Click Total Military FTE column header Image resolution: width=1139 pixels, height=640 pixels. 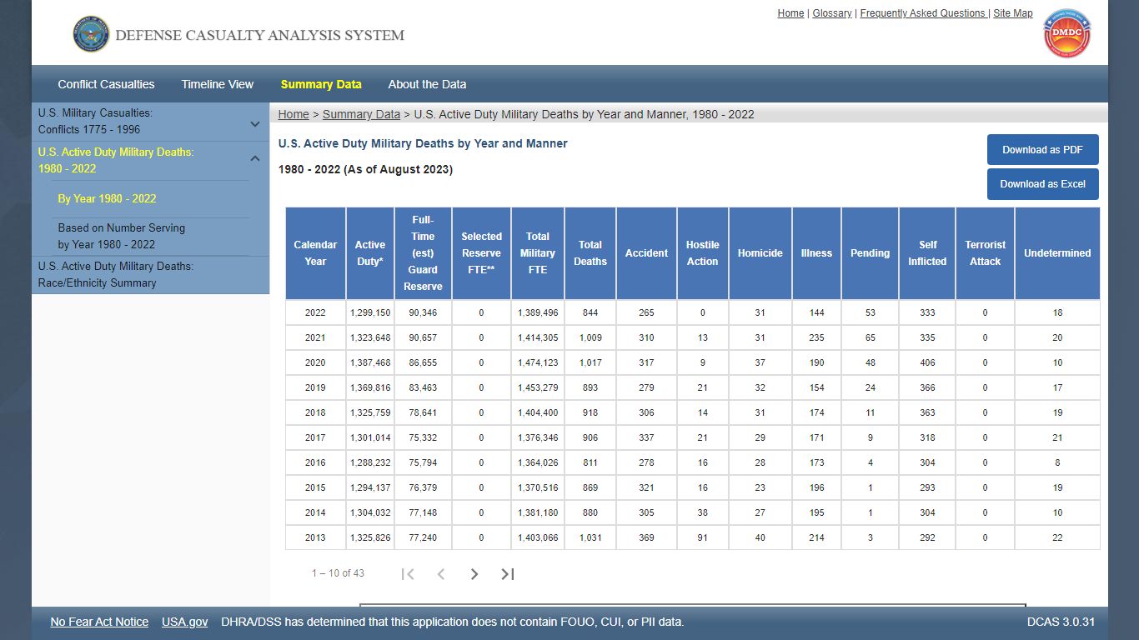coord(538,253)
